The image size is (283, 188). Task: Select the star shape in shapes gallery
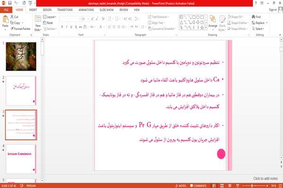202,28
